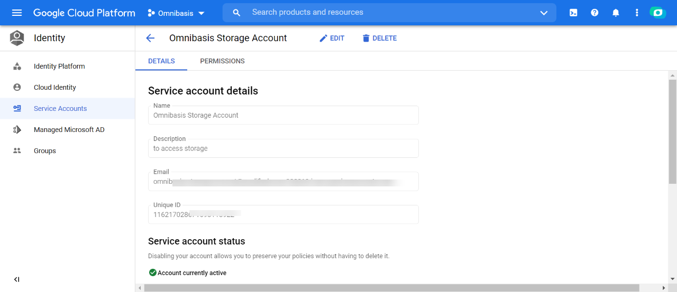Screen dimensions: 677x292
Task: Focus the Search products and resources field
Action: [389, 13]
